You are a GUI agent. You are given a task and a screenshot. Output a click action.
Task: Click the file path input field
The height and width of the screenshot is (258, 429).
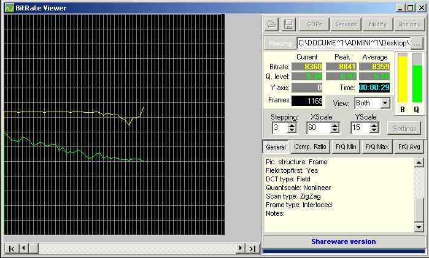coord(354,43)
